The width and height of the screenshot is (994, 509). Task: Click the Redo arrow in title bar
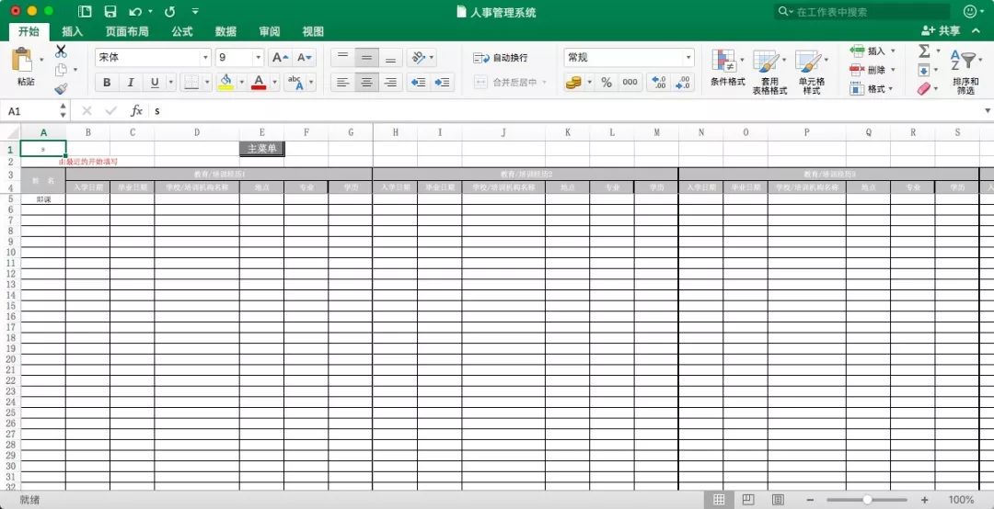170,11
